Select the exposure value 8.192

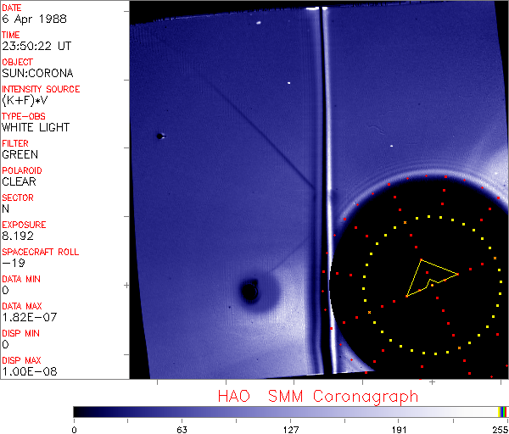pyautogui.click(x=17, y=236)
